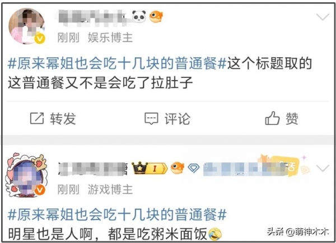Click the goldfish badge in second post

click(178, 167)
